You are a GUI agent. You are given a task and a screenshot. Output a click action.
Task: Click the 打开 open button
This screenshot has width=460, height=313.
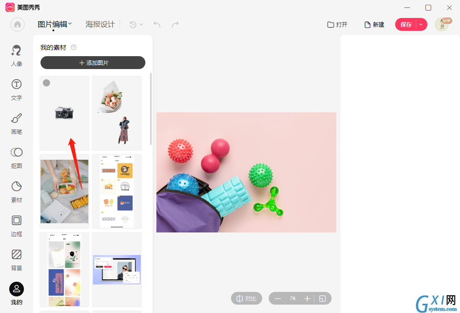pyautogui.click(x=337, y=25)
